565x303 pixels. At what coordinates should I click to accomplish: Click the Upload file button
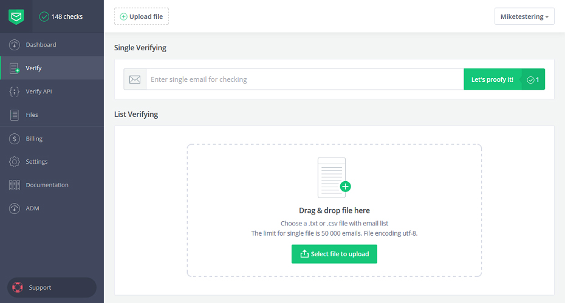point(141,16)
